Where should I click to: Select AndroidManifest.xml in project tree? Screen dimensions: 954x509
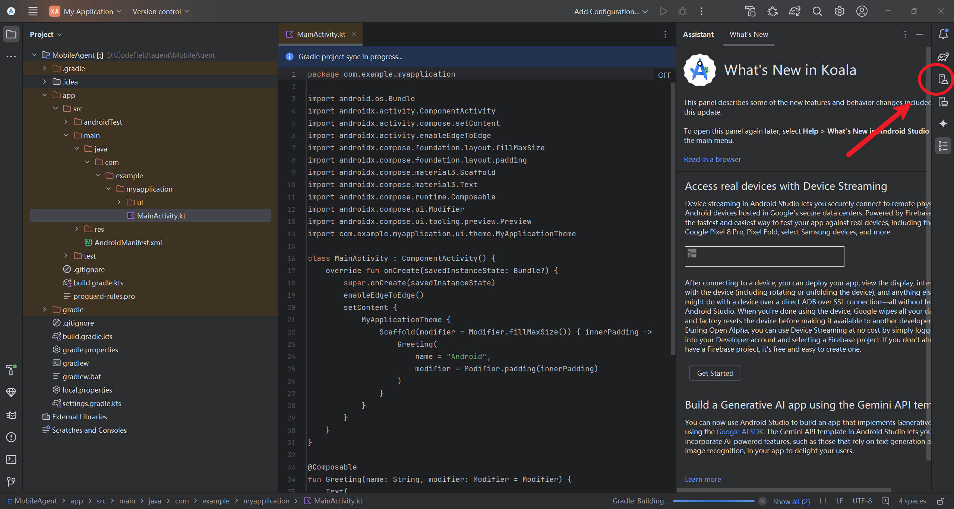128,243
